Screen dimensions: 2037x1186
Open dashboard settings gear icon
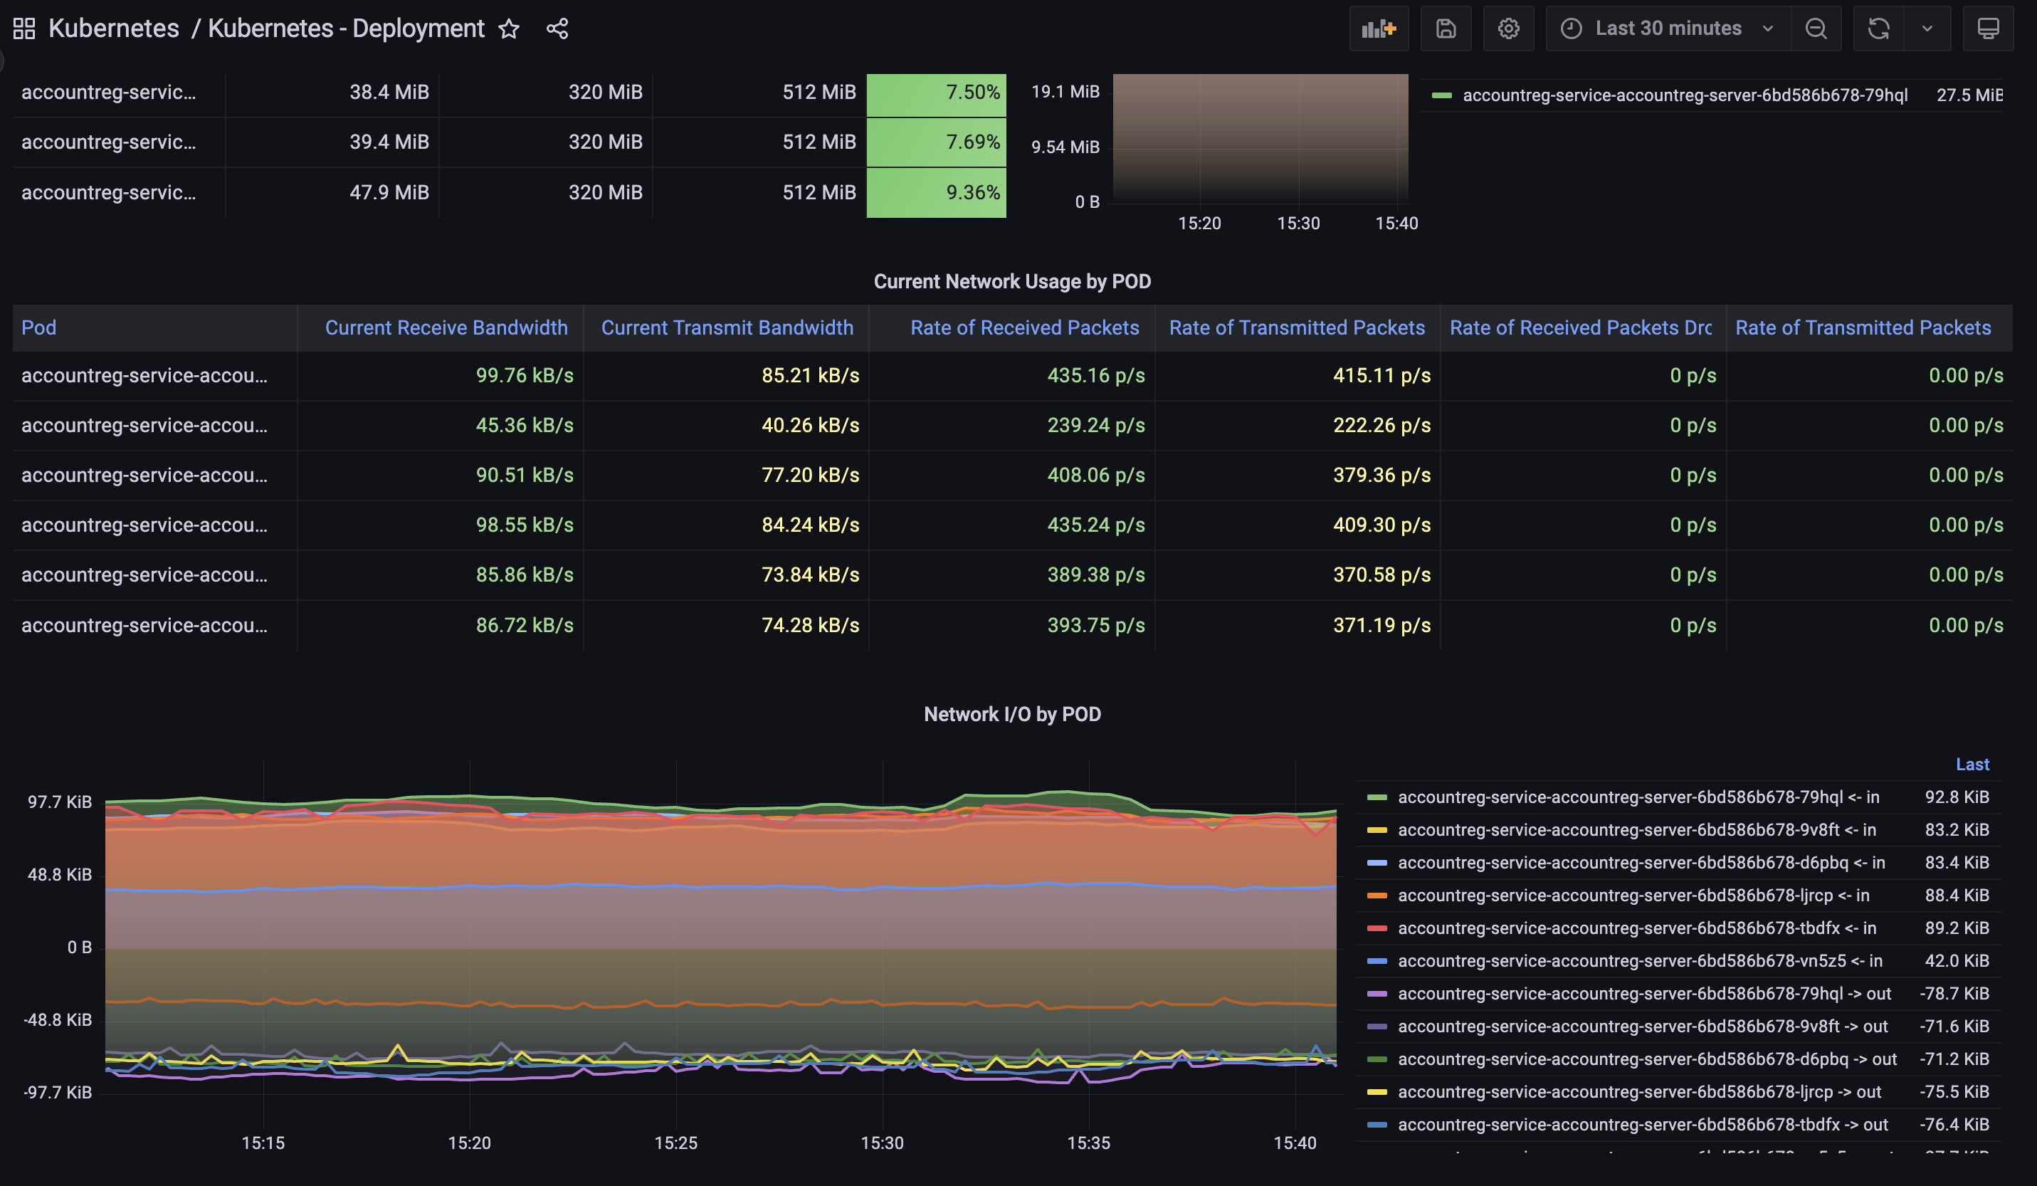click(1507, 29)
